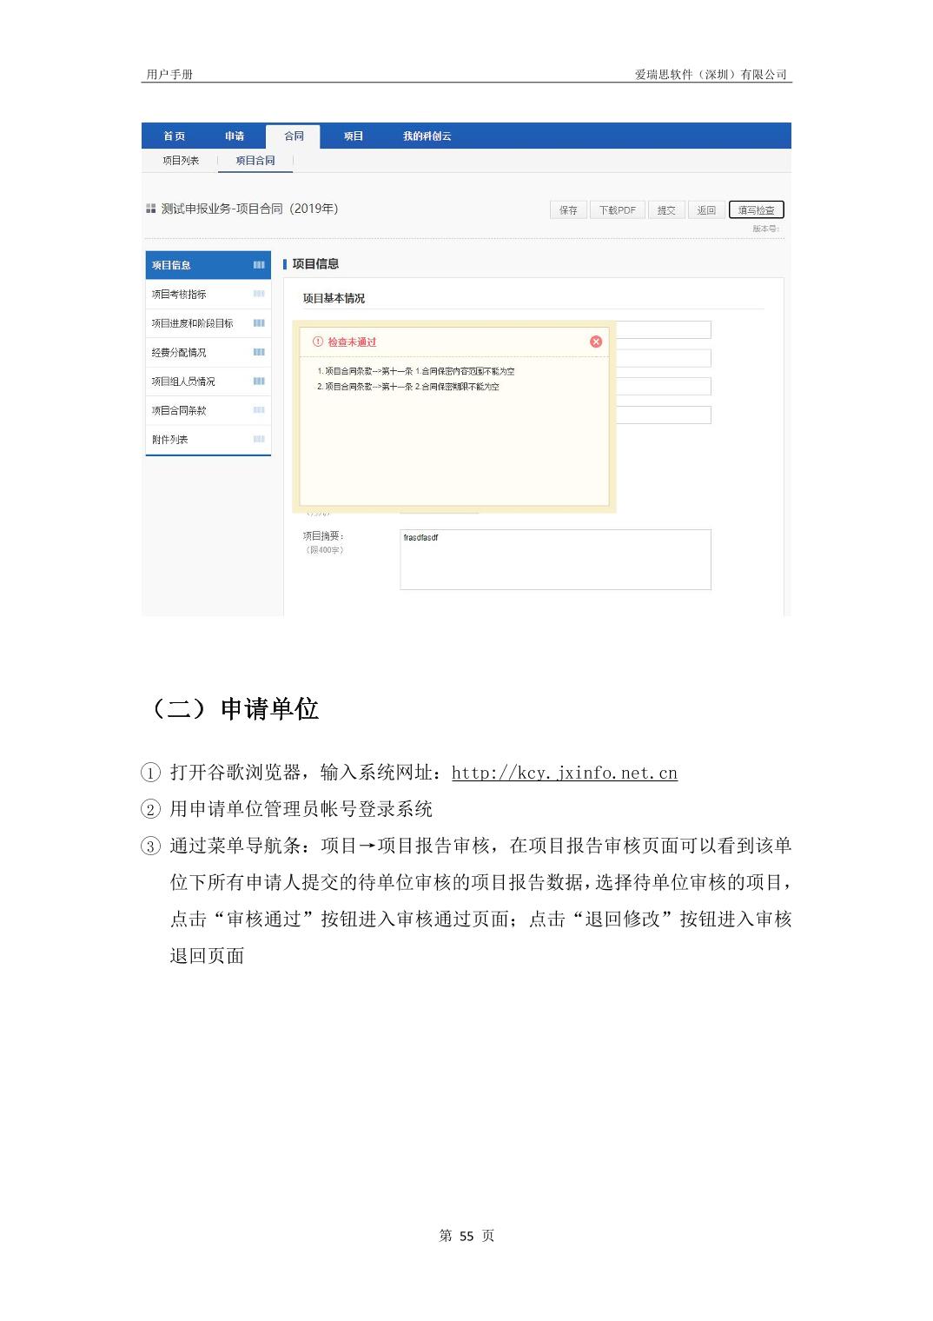Viewport: 933px width, 1321px height.
Task: Click the bars icon next to 附件列表
Action: (259, 439)
